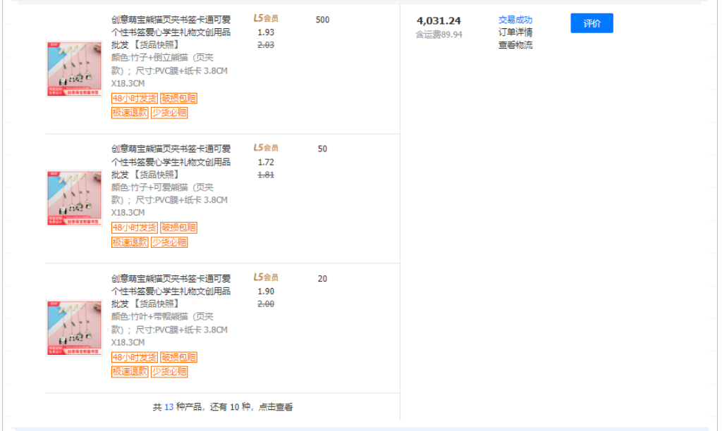
Task: Click 破损包赔 badge on 倒立熊猫 item
Action: [178, 99]
